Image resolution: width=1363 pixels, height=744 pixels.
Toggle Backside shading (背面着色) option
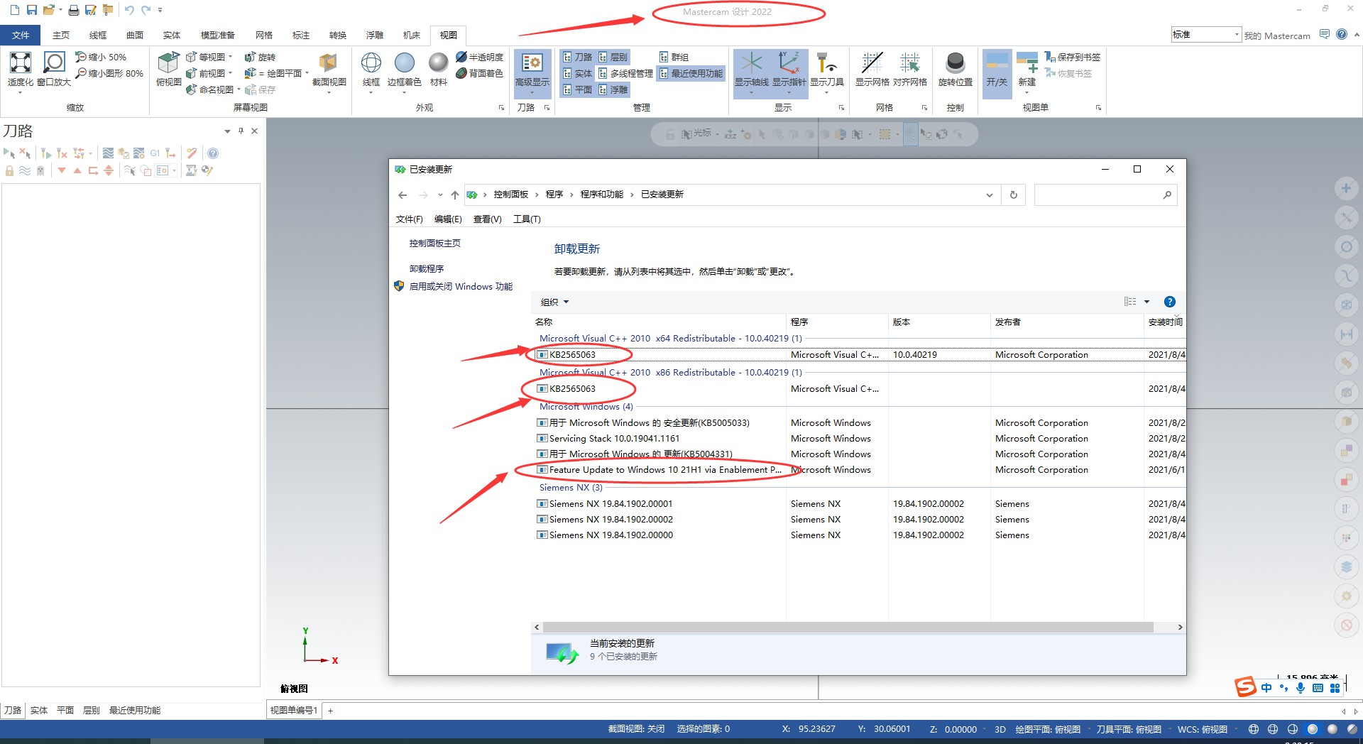coord(479,73)
